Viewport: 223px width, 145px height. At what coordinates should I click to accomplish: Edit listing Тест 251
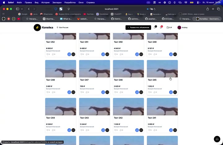point(103,54)
